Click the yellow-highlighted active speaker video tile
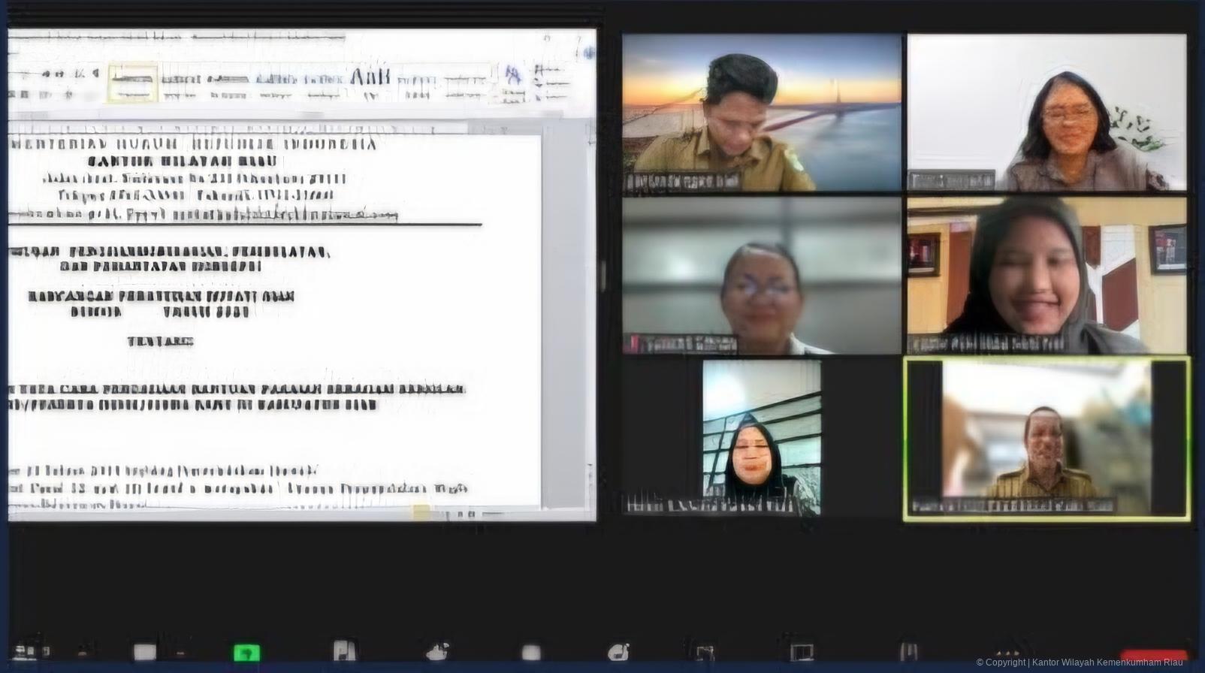This screenshot has width=1205, height=673. [x=1046, y=439]
